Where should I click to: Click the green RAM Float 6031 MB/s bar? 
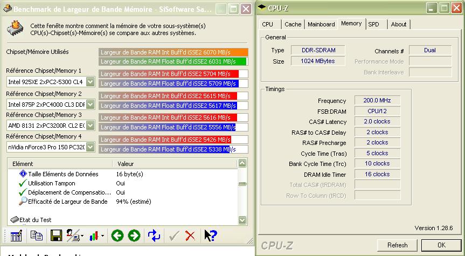point(172,61)
